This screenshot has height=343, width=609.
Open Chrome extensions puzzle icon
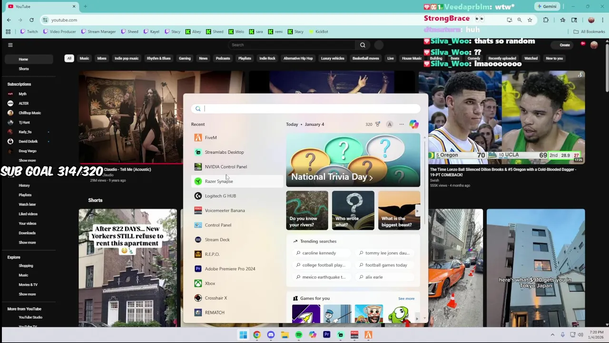(546, 20)
